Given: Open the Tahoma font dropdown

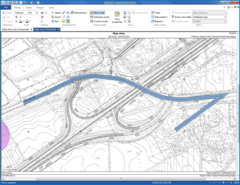Looking at the screenshot, I should 28,13.
